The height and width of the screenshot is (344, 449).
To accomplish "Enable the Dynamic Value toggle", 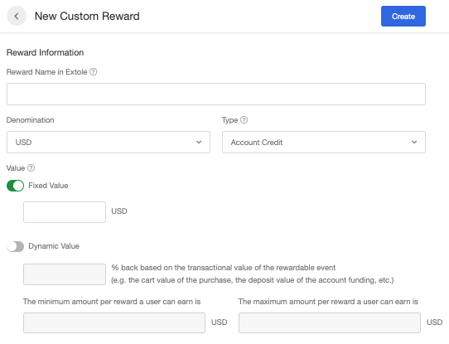I will pyautogui.click(x=15, y=246).
